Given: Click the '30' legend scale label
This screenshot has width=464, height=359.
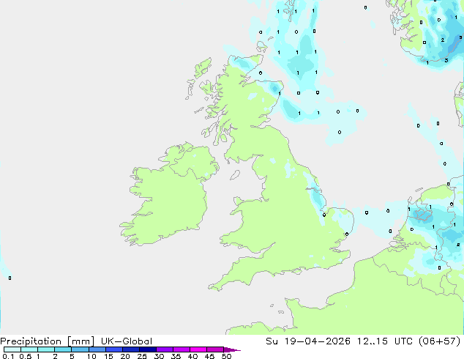Looking at the screenshot, I should click(159, 356).
